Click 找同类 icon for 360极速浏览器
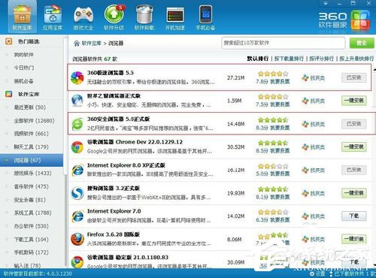 pyautogui.click(x=305, y=78)
